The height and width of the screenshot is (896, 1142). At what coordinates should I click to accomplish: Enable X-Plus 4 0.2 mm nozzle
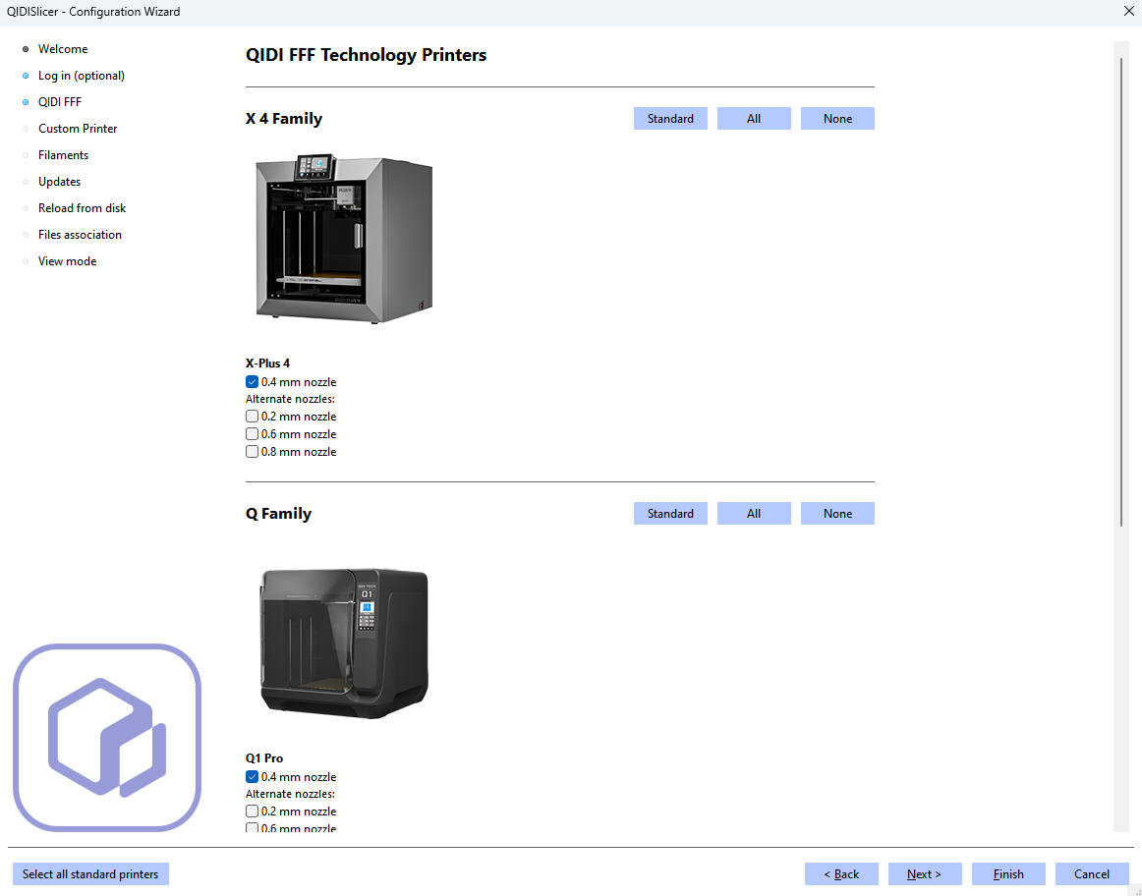(x=253, y=417)
